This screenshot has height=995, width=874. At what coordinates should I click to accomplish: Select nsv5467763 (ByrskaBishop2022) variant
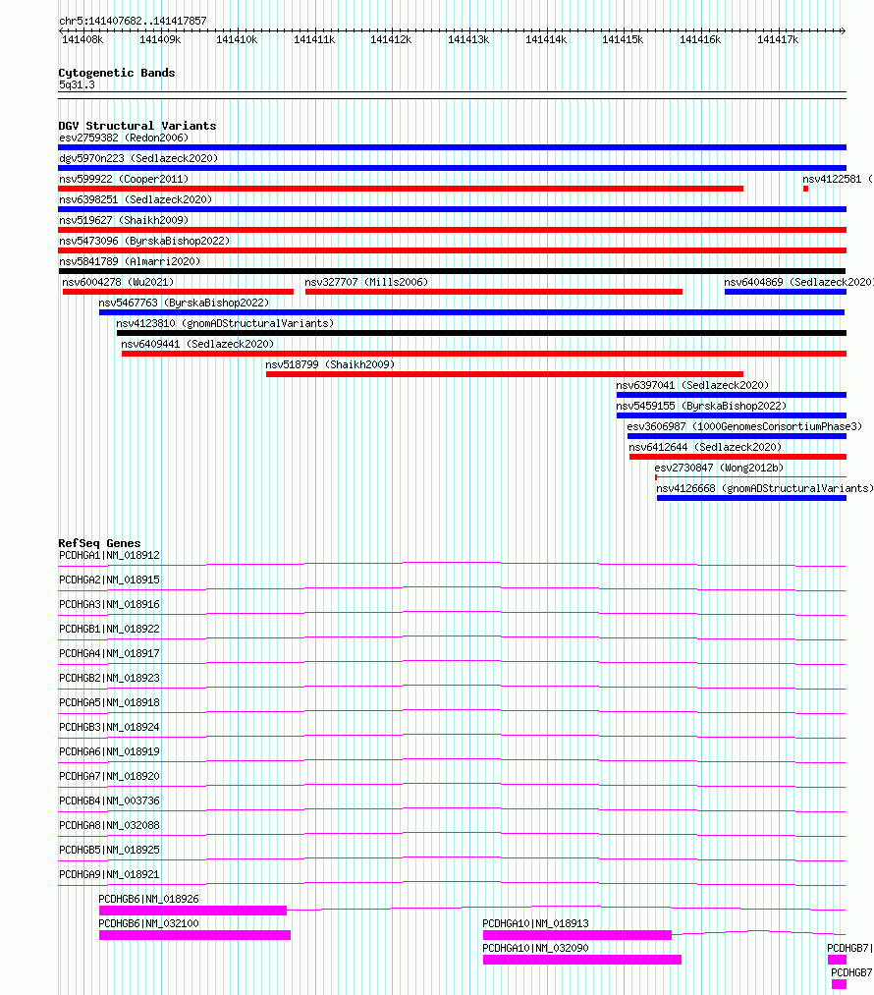tap(472, 312)
